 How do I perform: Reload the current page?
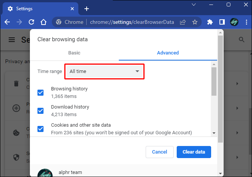(31, 22)
